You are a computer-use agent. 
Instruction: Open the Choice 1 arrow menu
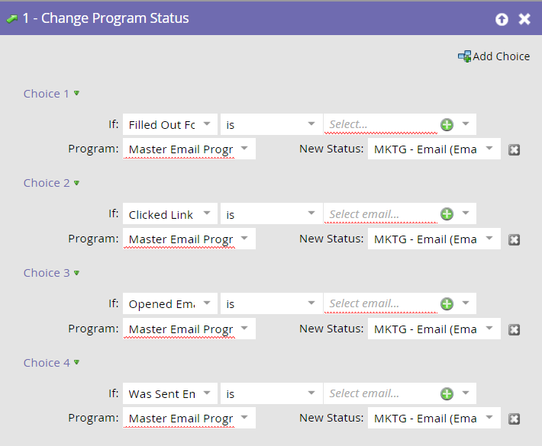click(x=76, y=93)
